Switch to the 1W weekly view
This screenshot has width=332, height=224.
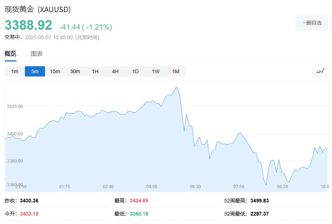pyautogui.click(x=156, y=71)
